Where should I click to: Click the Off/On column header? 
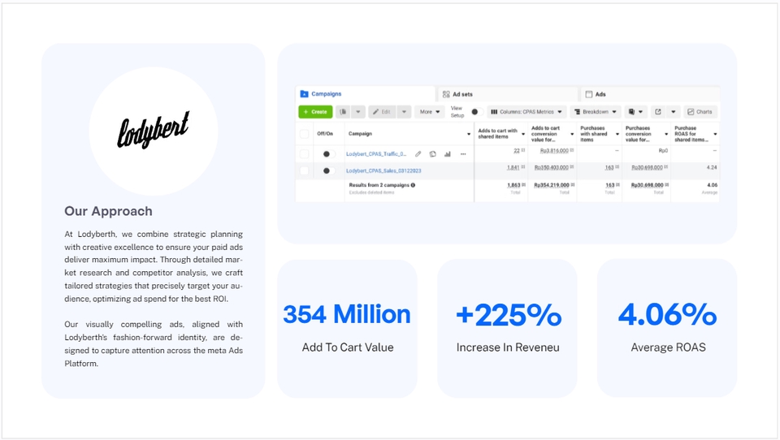325,134
